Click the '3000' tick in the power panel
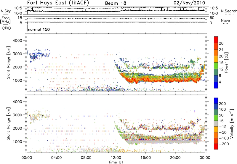The width and height of the screenshot is (237, 164). (x=17, y=54)
